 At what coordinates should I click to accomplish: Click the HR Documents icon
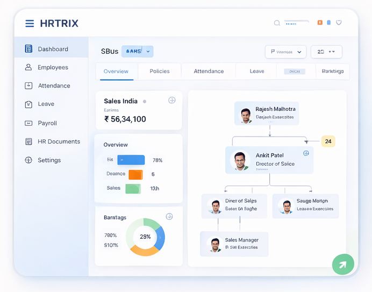(28, 141)
